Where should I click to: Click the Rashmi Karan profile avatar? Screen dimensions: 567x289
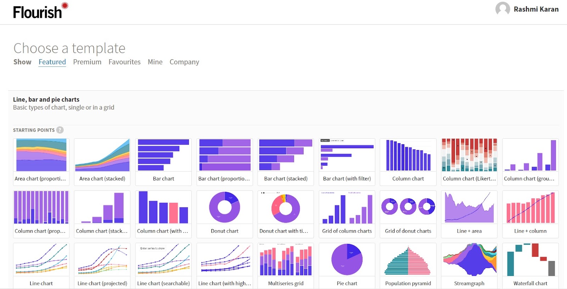pyautogui.click(x=503, y=9)
